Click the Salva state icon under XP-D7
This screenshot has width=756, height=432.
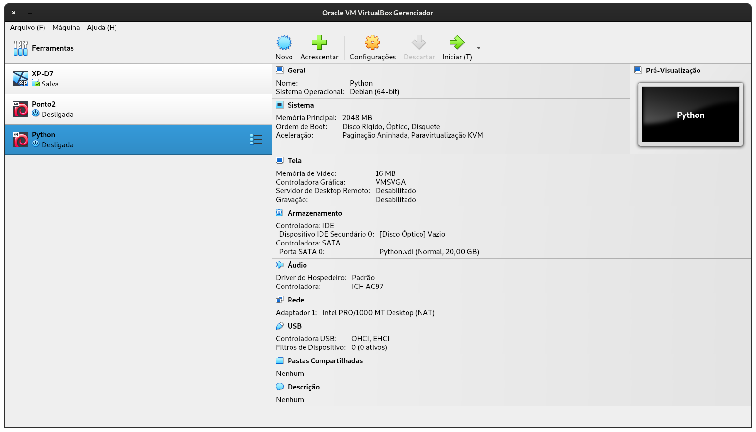pos(36,83)
